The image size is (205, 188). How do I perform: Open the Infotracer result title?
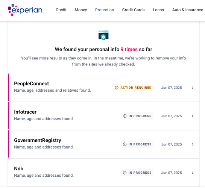(x=25, y=112)
